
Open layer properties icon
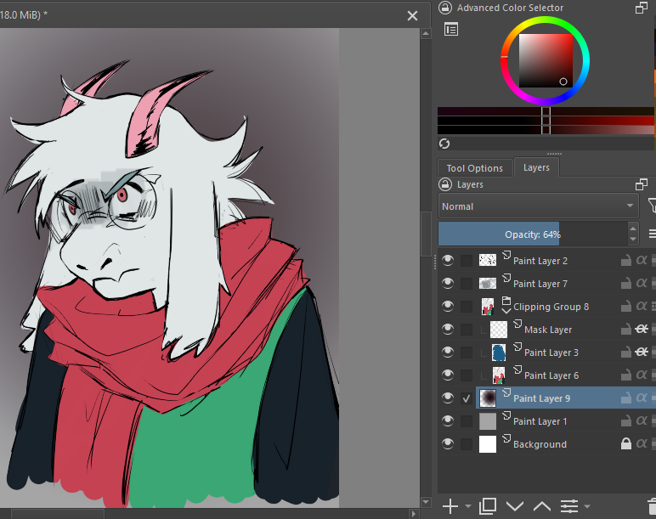tap(569, 506)
